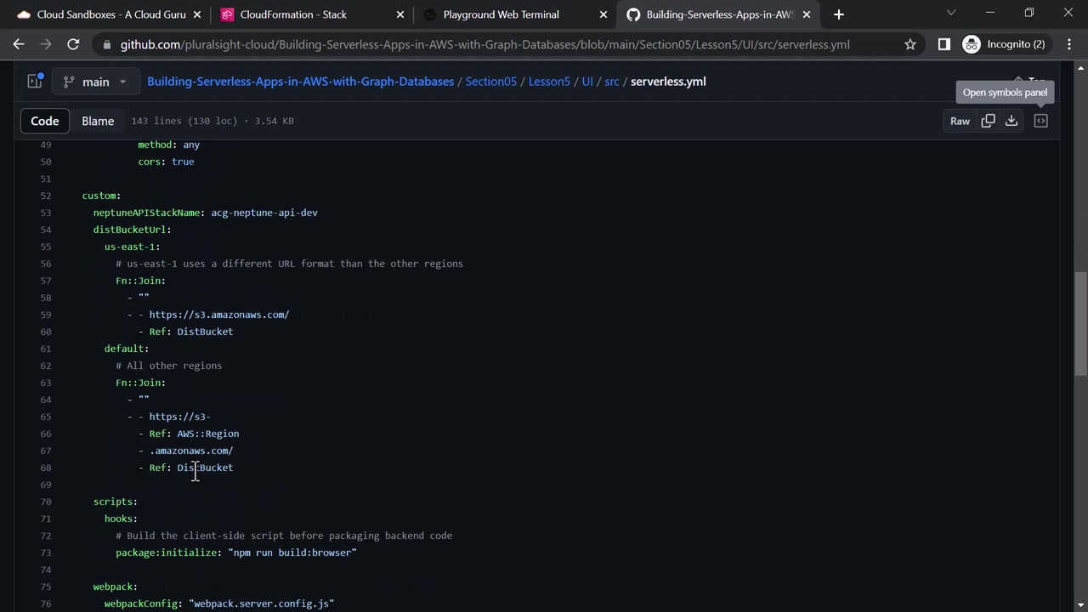Open the symbols panel

[1040, 121]
